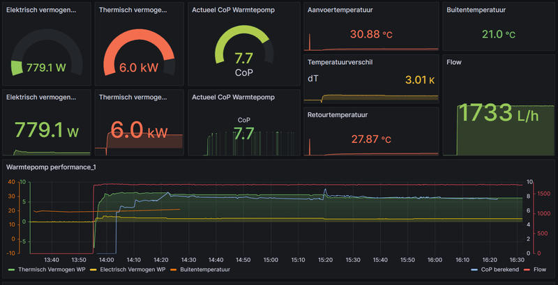Click the 7.7 CoP gauge arc
The image size is (558, 285).
[x=243, y=45]
